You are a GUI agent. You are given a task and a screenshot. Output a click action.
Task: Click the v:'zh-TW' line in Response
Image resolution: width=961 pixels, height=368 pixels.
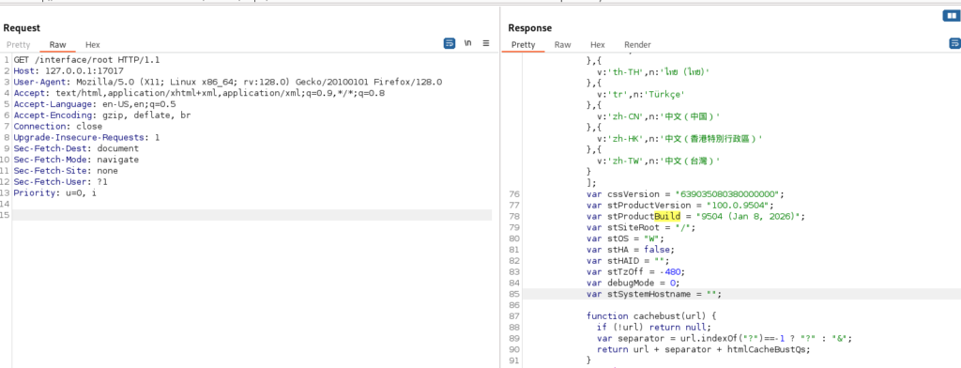coord(658,161)
